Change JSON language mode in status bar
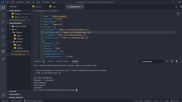182x102 pixels. 166,101
